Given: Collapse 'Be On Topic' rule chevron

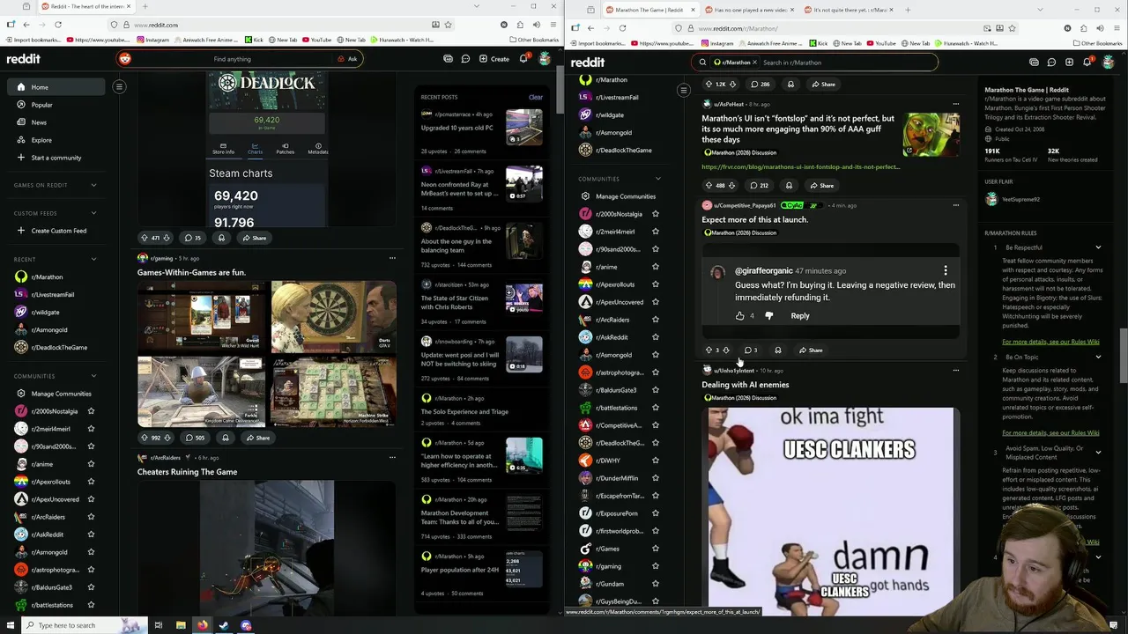Looking at the screenshot, I should (x=1098, y=357).
